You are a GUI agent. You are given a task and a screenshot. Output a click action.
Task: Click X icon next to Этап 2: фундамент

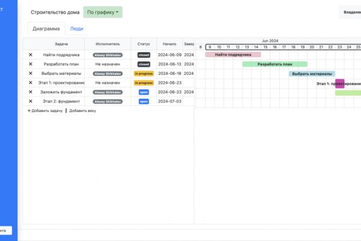31,101
